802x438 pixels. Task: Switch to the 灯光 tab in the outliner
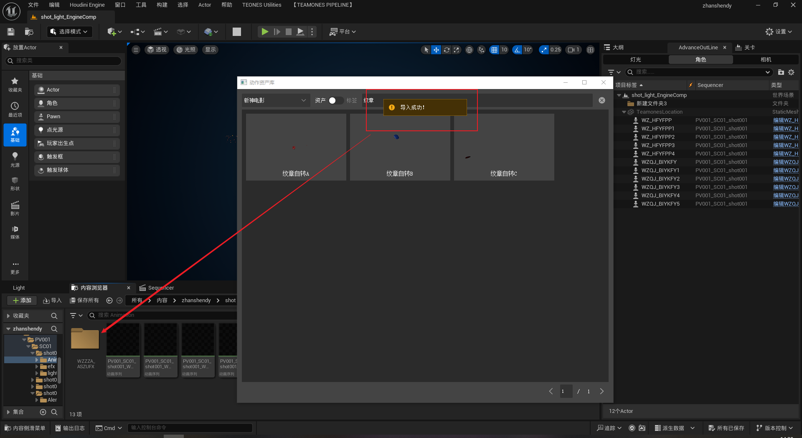pos(635,60)
